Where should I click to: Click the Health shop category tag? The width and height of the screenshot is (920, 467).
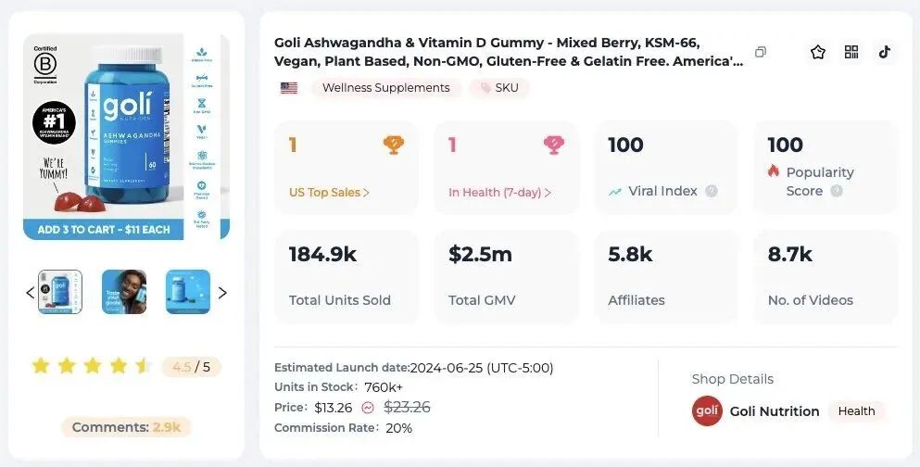coord(856,411)
